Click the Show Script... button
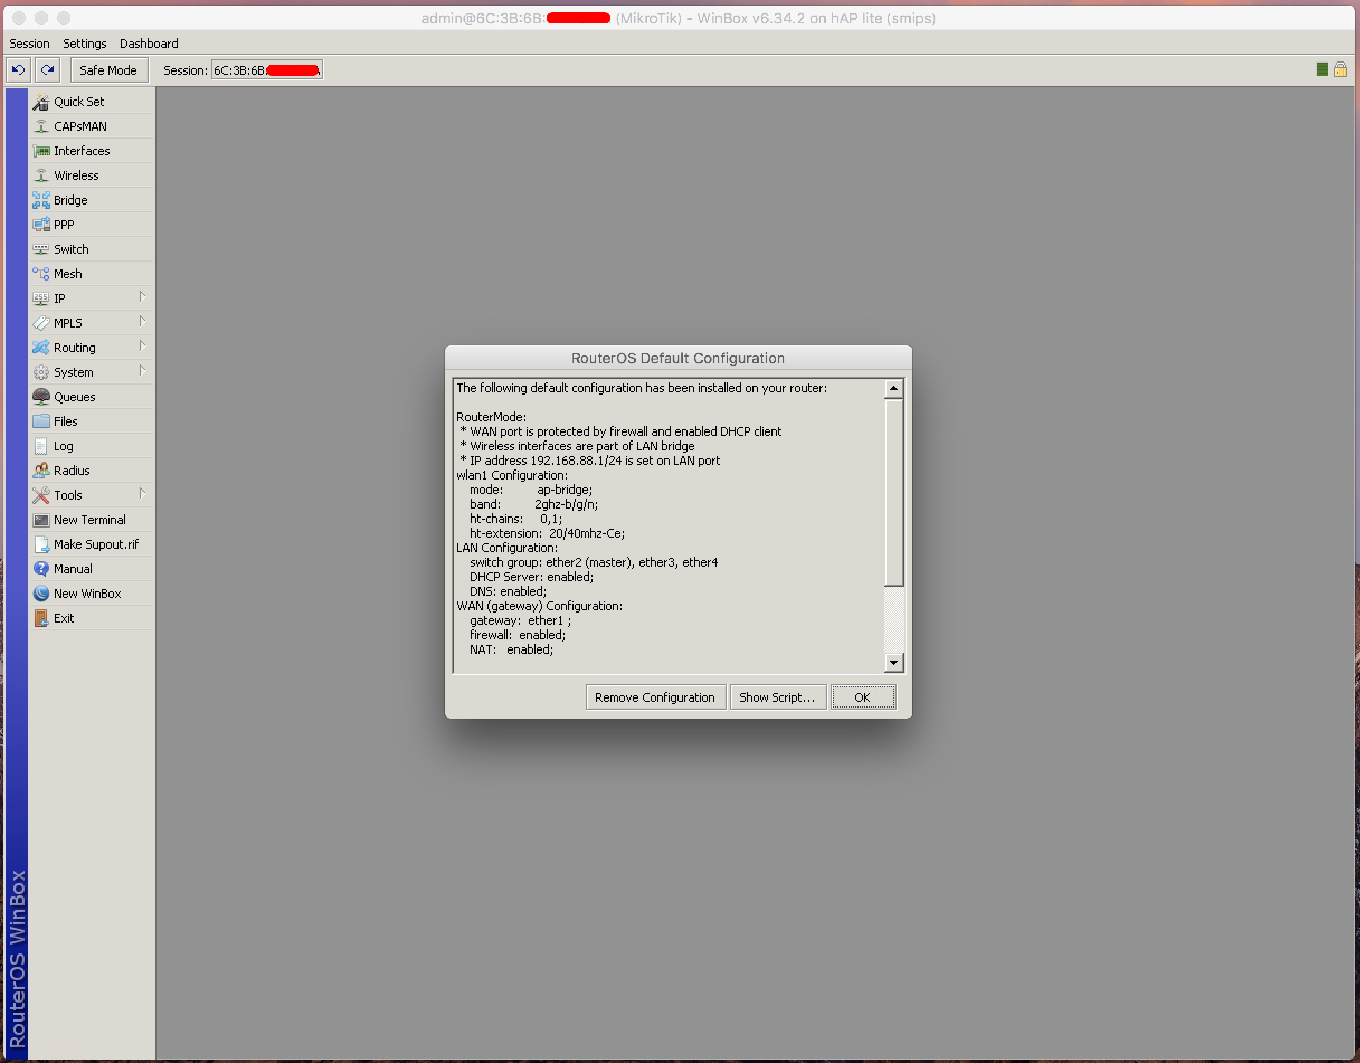Screen dimensions: 1360x1063 [777, 697]
